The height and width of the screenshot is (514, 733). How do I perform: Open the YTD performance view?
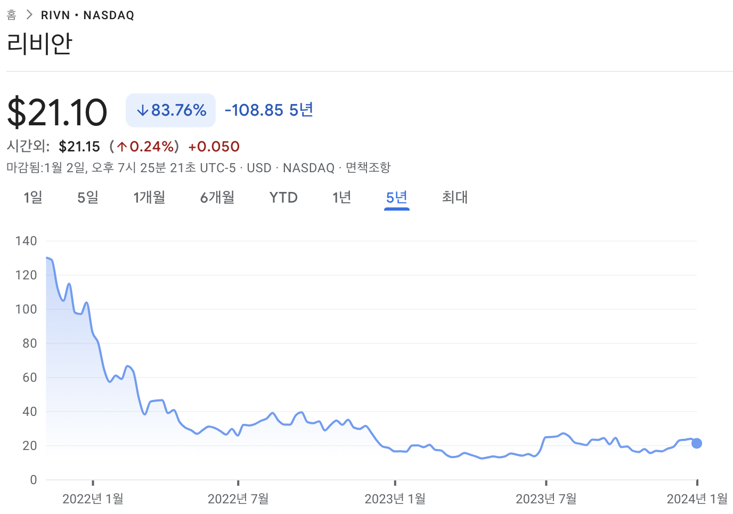click(x=283, y=197)
